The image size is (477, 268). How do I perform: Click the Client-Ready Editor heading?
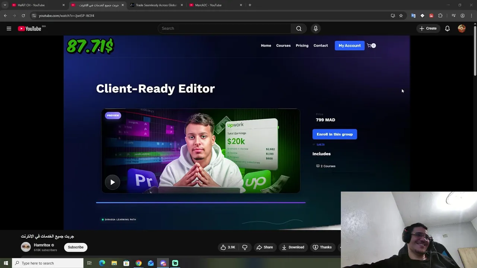coord(155,88)
